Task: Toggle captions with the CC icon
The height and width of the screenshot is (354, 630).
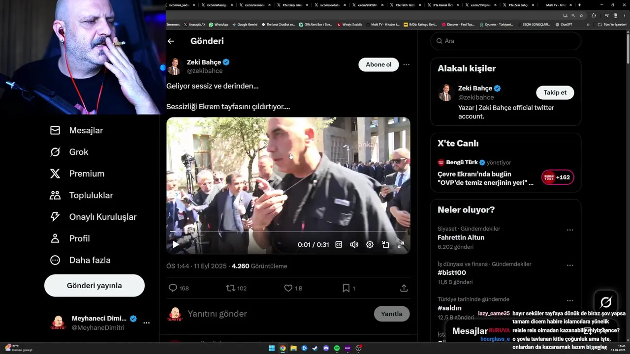Action: pos(339,244)
